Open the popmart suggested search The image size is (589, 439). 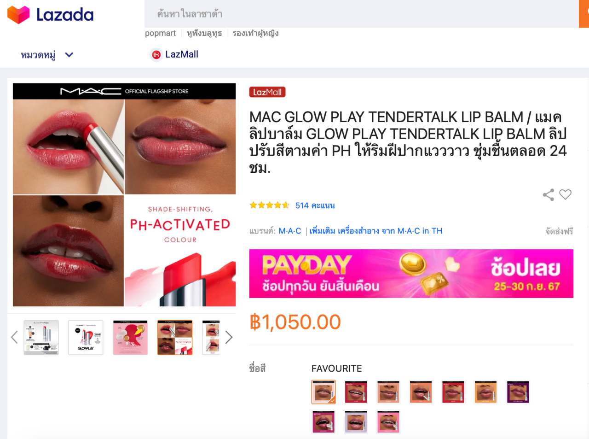(x=160, y=33)
